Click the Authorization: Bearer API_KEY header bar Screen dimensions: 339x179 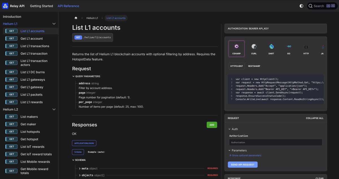[x=275, y=29]
